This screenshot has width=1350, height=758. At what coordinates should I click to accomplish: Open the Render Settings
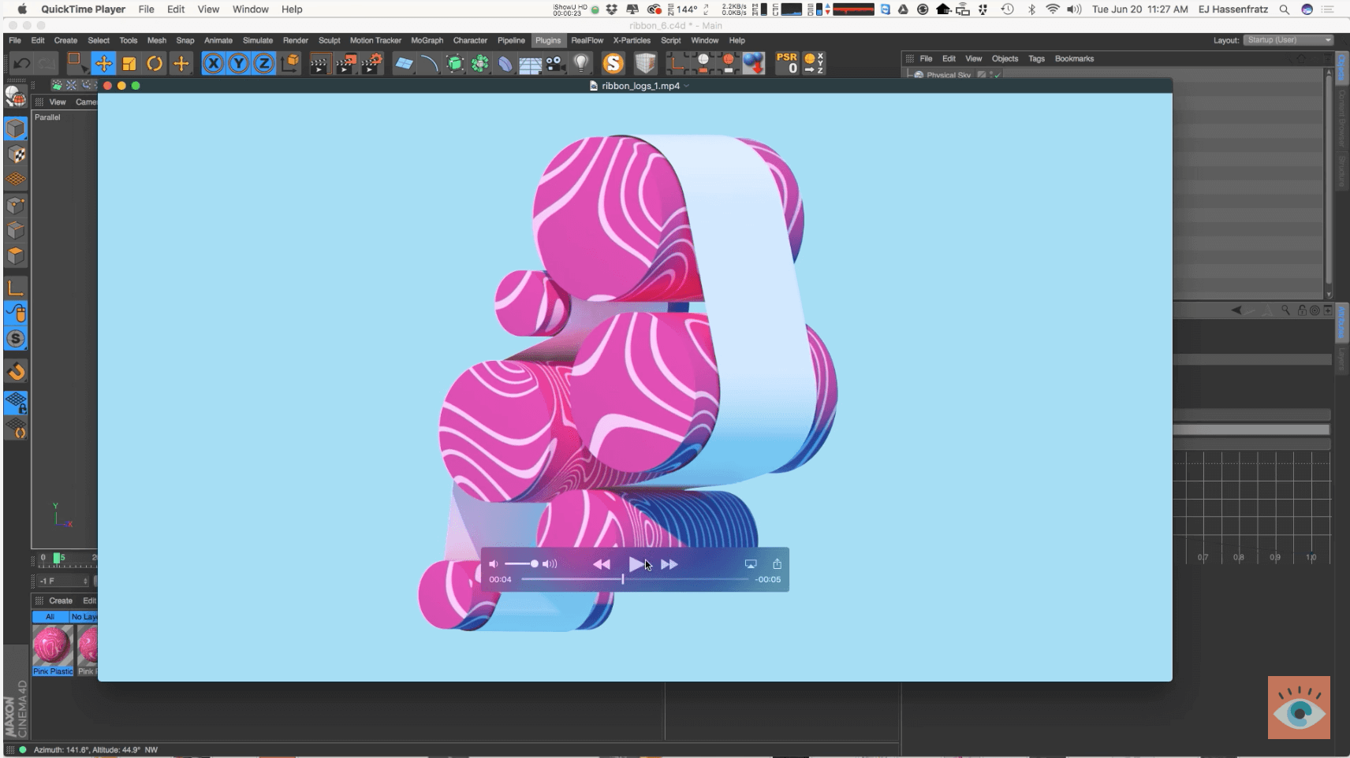(x=368, y=63)
